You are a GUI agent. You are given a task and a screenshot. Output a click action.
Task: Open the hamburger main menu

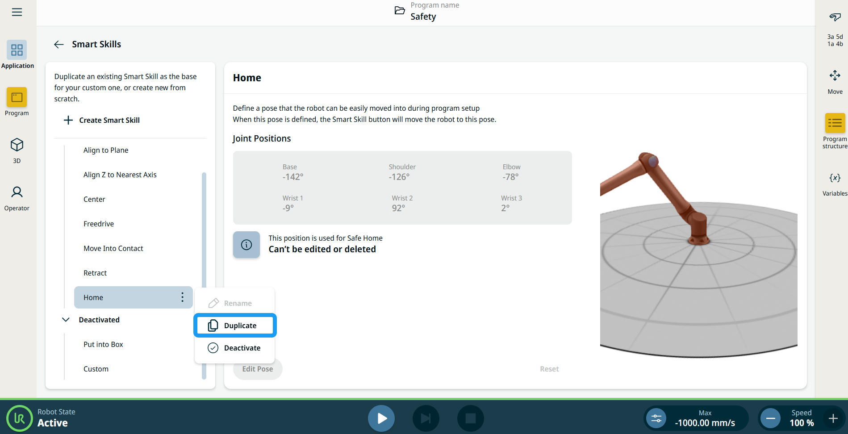17,12
